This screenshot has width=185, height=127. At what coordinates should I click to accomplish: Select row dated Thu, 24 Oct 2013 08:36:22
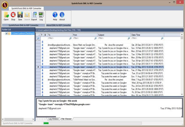point(100,86)
